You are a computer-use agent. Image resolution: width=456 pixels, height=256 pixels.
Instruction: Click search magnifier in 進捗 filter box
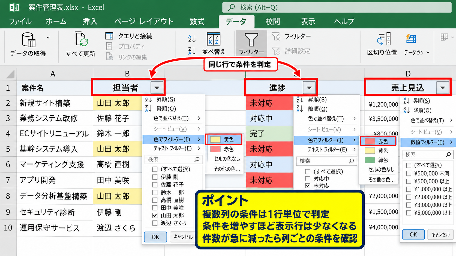pyautogui.click(x=351, y=161)
